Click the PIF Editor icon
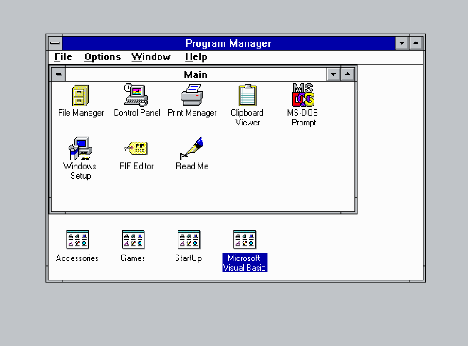The height and width of the screenshot is (346, 468). coord(136,148)
